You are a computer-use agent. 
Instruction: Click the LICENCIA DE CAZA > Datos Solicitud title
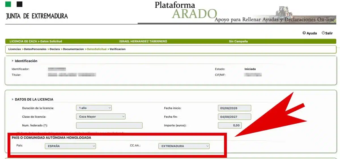pos(36,41)
